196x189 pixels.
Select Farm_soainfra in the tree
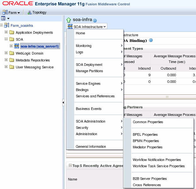tap(22, 26)
